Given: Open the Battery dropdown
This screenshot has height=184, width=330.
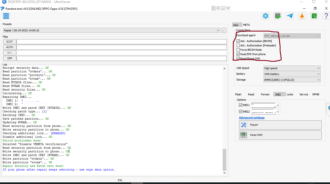Looking at the screenshot, I should [x=292, y=74].
